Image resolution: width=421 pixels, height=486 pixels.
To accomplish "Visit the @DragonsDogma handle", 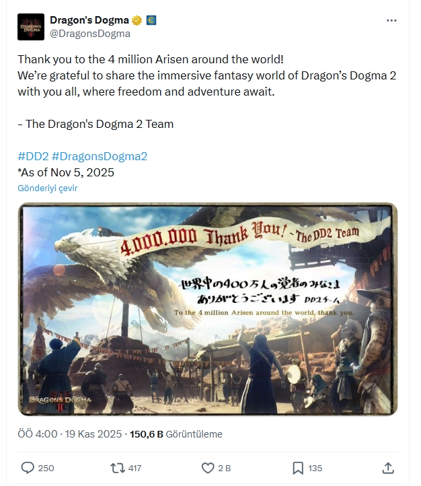I will (90, 34).
